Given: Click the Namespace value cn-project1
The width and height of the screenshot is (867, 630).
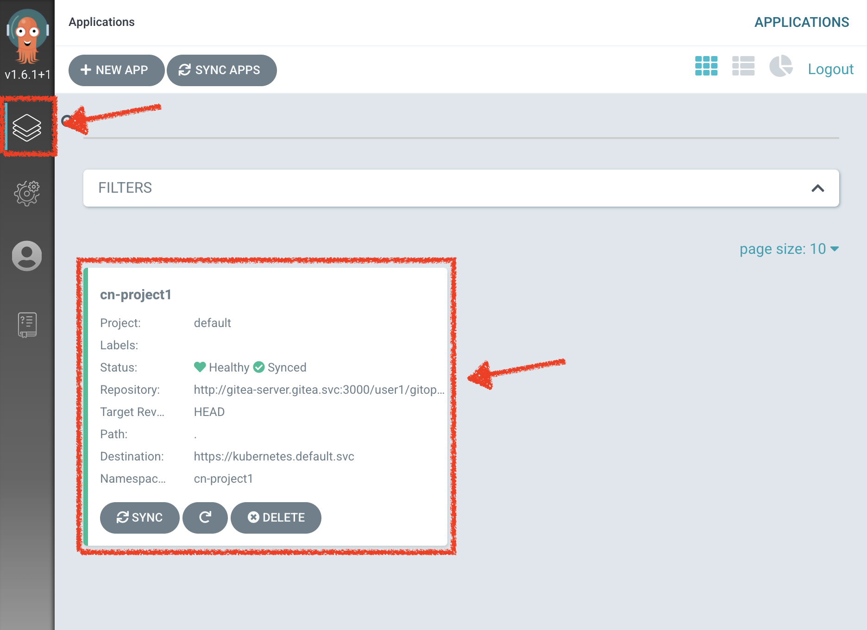Looking at the screenshot, I should pos(223,479).
